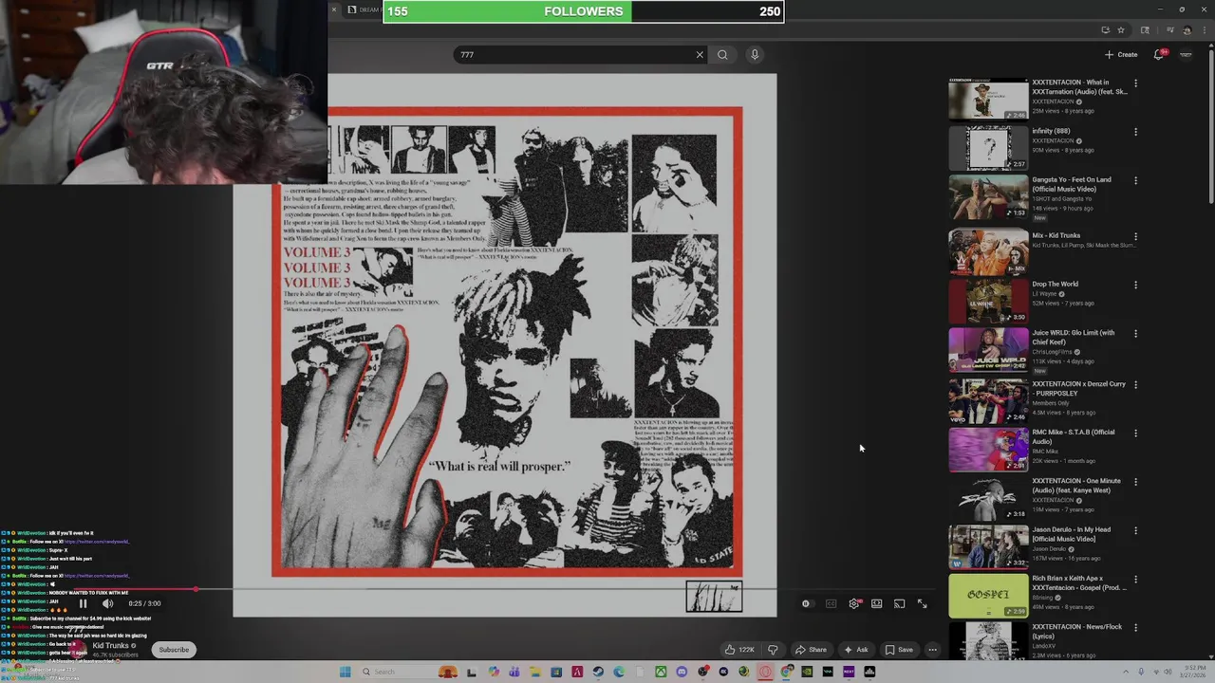1215x683 pixels.
Task: Open options for 'Mix - Kid Trunks'
Action: click(x=1135, y=236)
